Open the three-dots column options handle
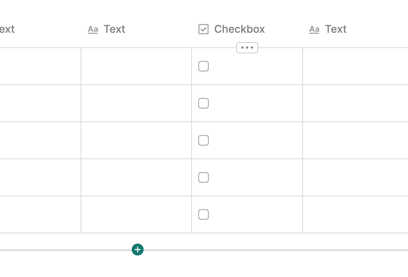This screenshot has height=277, width=408. pos(247,48)
